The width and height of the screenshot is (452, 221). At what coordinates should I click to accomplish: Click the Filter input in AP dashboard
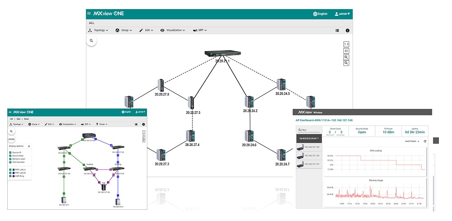click(x=308, y=130)
